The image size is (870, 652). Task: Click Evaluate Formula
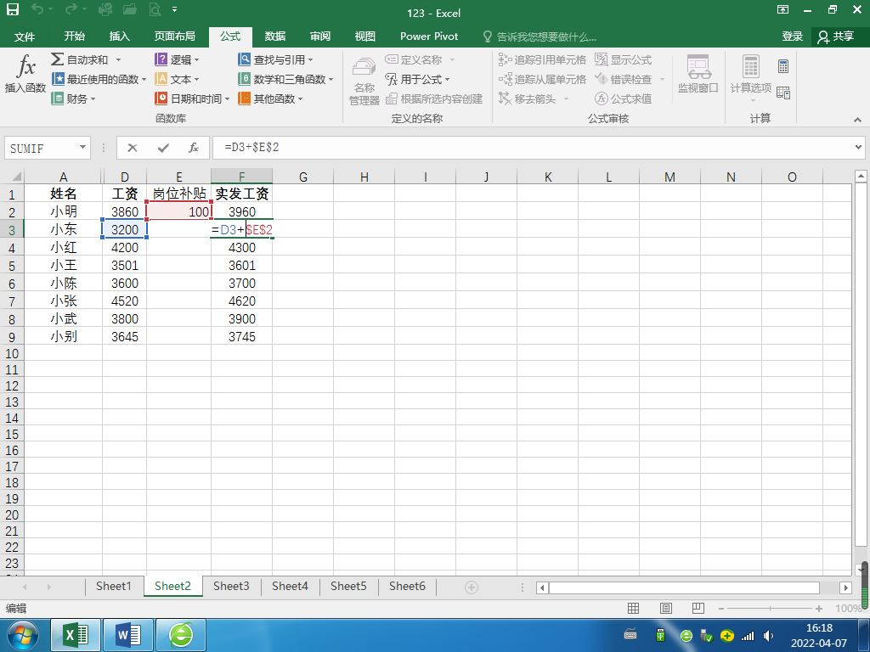click(x=623, y=98)
